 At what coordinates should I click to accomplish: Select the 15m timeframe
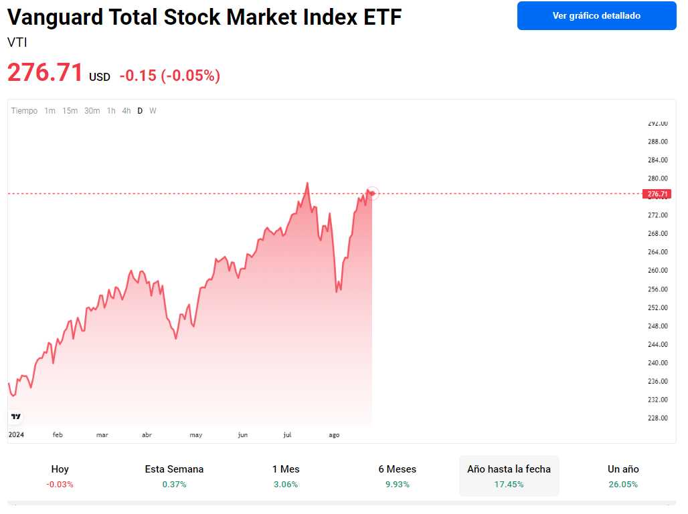70,111
